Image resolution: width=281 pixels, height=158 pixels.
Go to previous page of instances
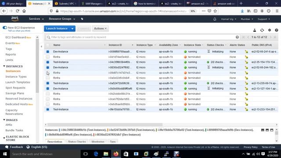coord(248,37)
